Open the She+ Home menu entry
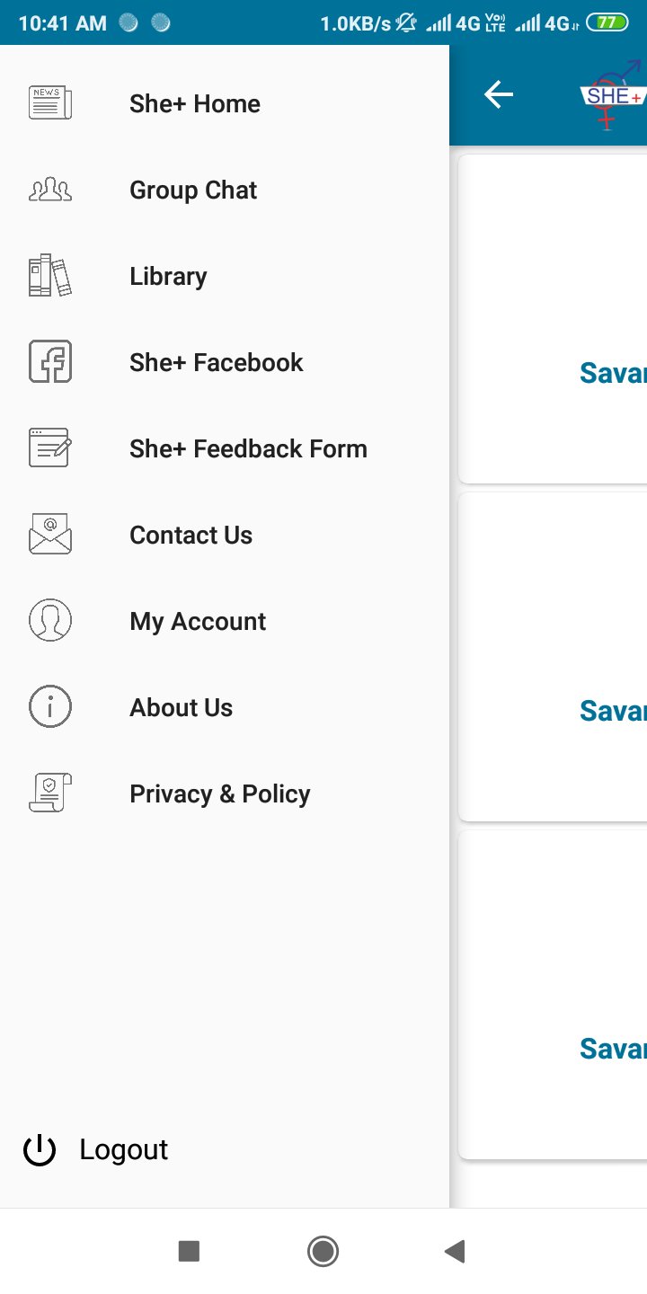647x1294 pixels. (x=225, y=103)
